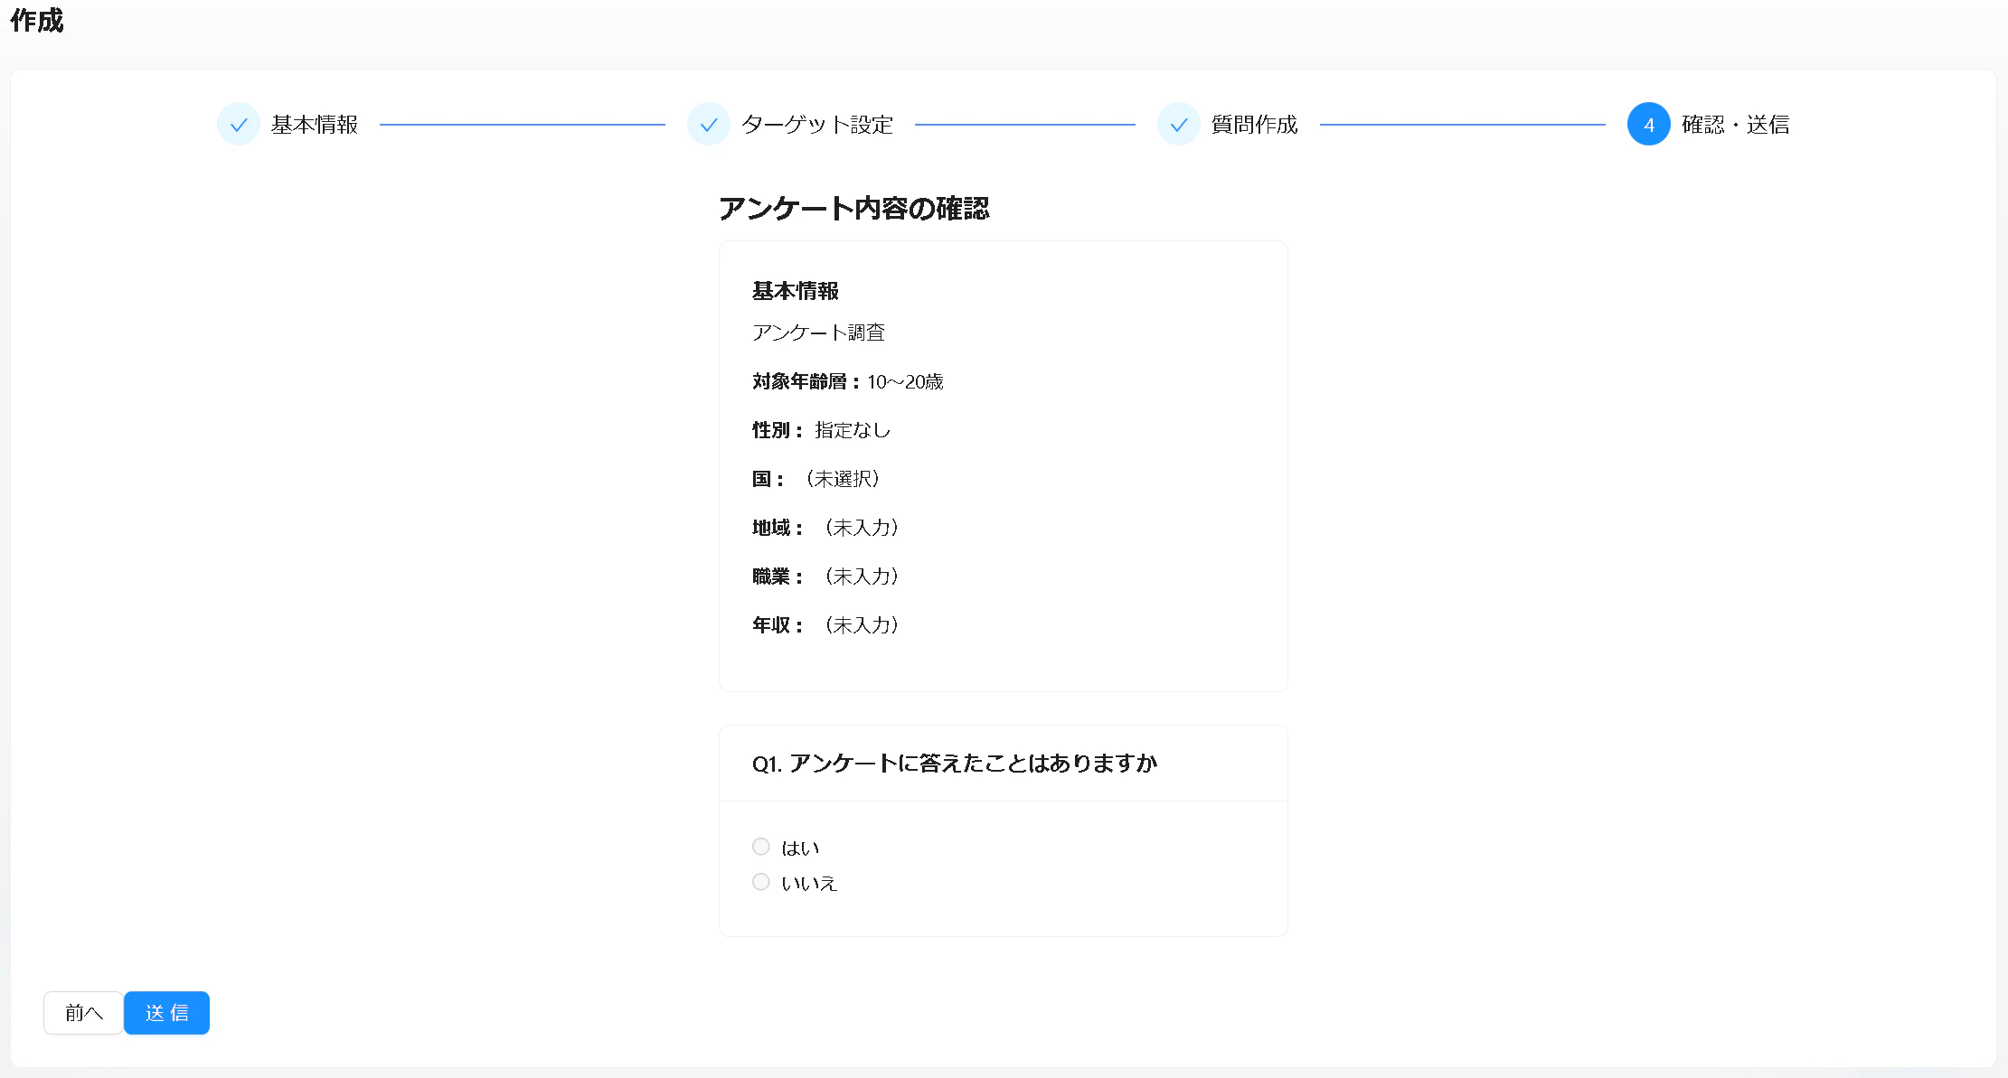Click the Q1 question title text

[x=955, y=764]
